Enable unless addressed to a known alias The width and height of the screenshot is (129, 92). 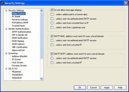click(52, 14)
